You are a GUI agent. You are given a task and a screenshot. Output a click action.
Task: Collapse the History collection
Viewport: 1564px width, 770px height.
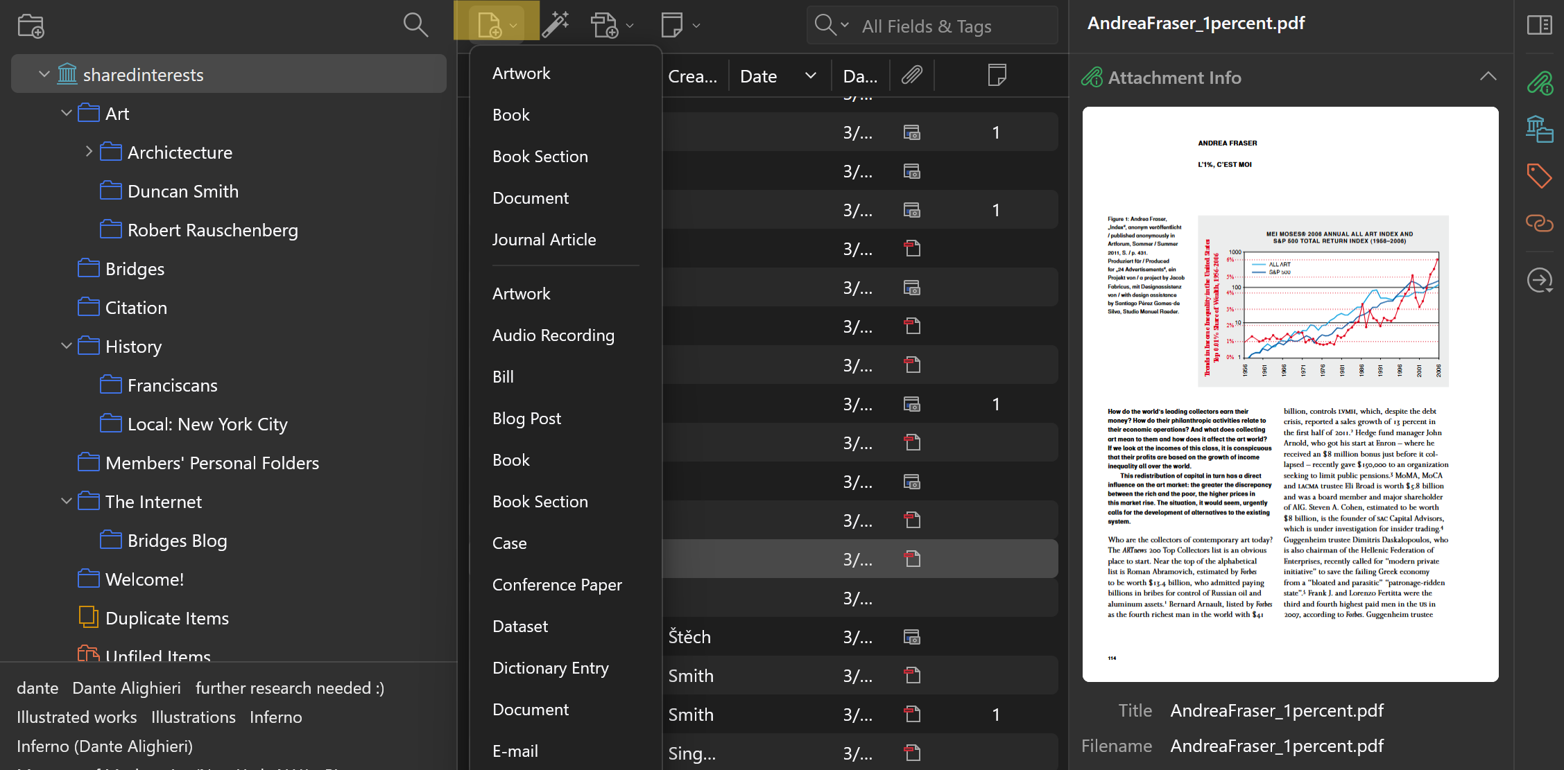click(x=67, y=346)
